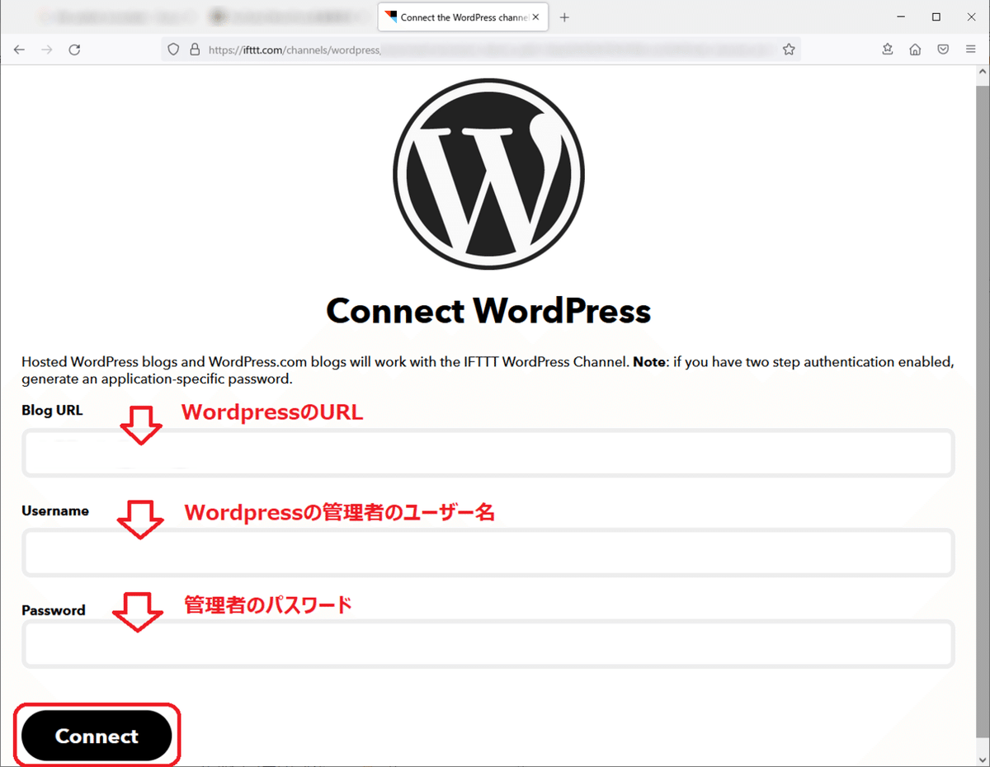Click the Blog URL label

pyautogui.click(x=52, y=410)
